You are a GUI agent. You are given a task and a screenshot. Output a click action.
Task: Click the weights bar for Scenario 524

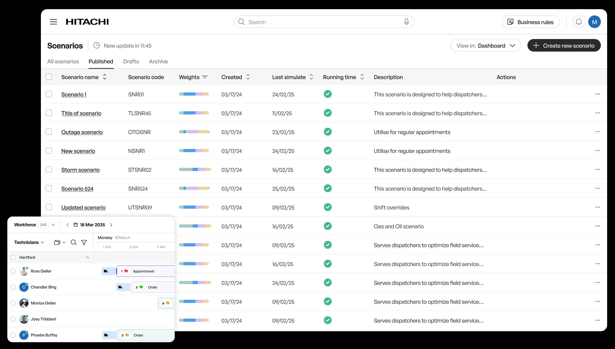click(x=194, y=188)
